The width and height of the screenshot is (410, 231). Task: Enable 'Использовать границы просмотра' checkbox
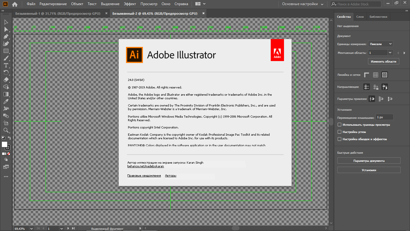(x=339, y=125)
